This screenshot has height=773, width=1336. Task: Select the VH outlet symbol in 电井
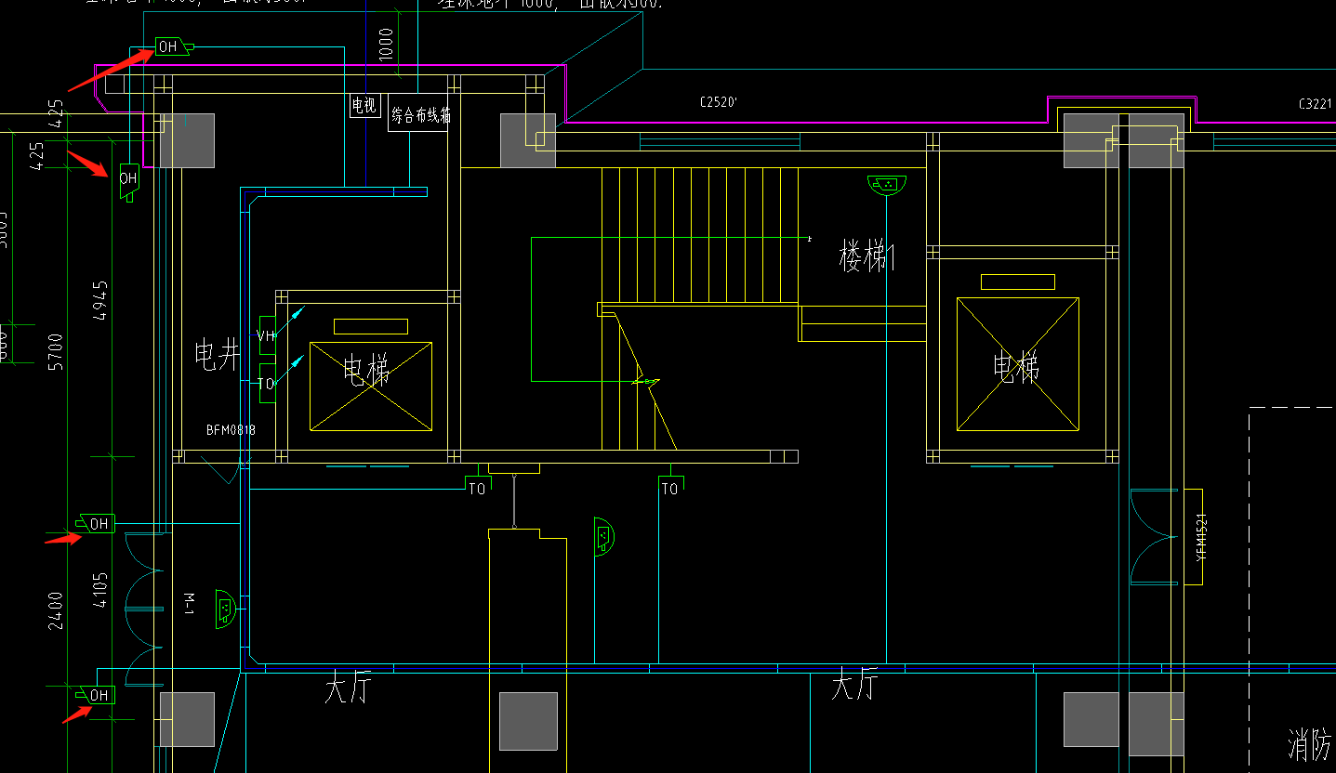pos(267,335)
